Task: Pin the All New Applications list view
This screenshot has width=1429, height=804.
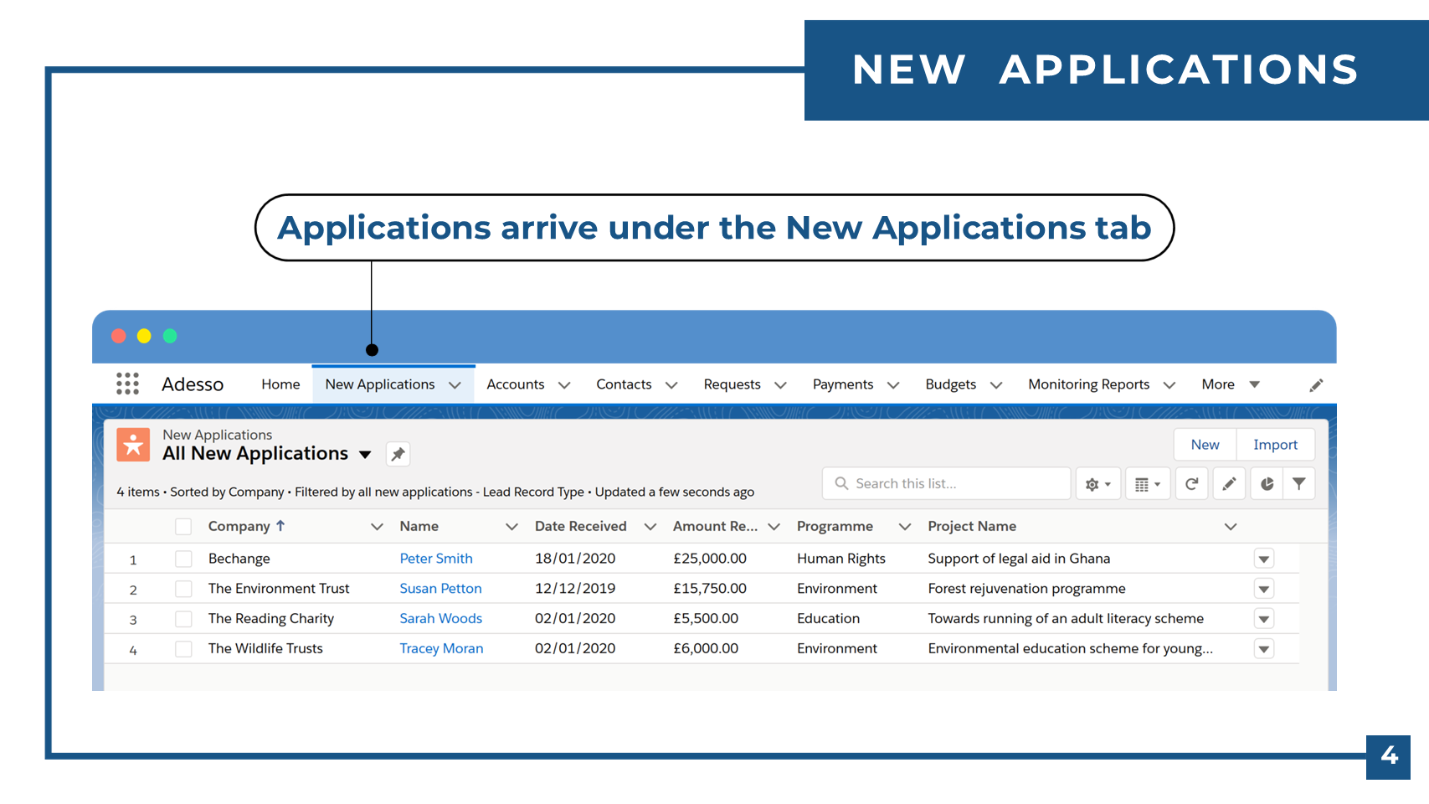Action: (398, 454)
